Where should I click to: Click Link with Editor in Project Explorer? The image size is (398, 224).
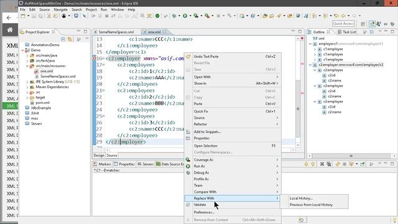click(70, 39)
